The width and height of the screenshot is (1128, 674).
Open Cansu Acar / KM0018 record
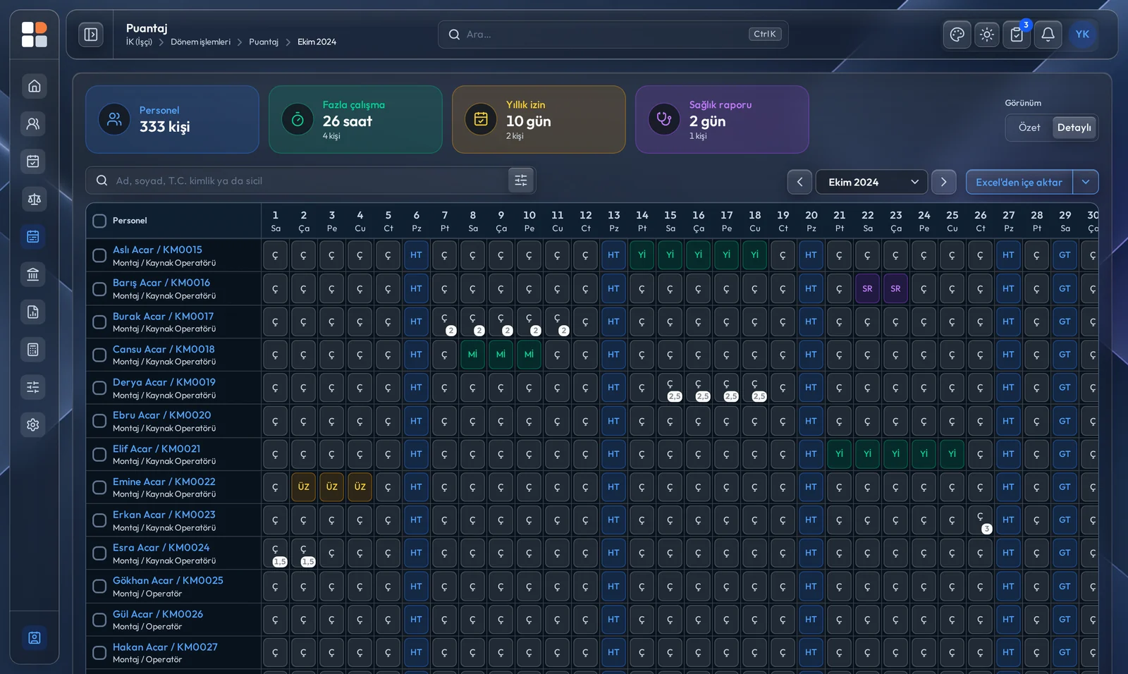click(164, 349)
